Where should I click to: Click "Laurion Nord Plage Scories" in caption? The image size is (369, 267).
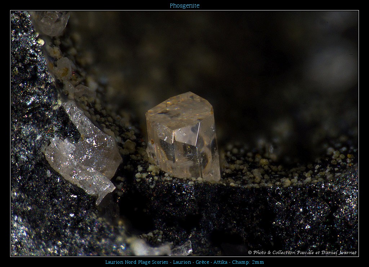[137, 262]
